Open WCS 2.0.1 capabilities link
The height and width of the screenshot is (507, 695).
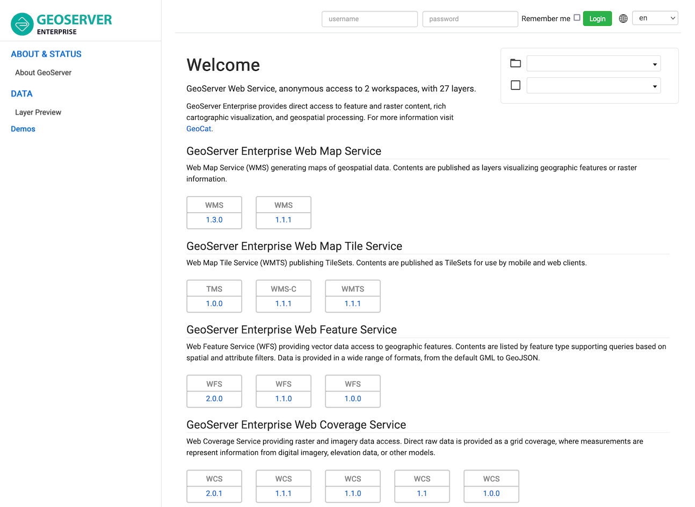point(214,493)
